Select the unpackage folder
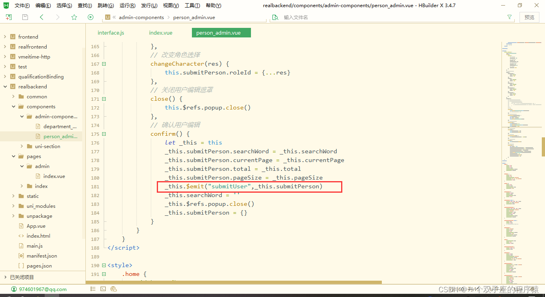Viewport: 545px width, 297px height. (39, 216)
